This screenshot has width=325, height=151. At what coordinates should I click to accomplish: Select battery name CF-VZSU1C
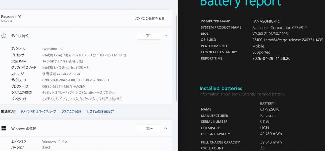[270, 109]
